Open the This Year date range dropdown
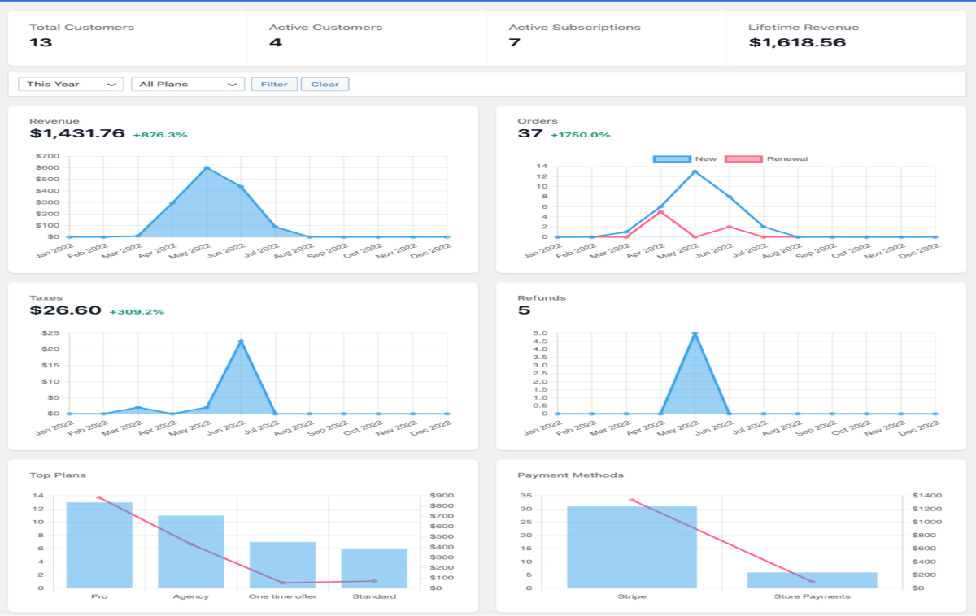Viewport: 976px width, 616px height. click(70, 84)
